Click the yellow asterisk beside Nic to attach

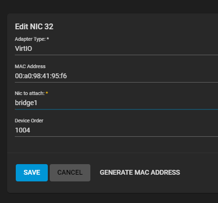pos(47,93)
